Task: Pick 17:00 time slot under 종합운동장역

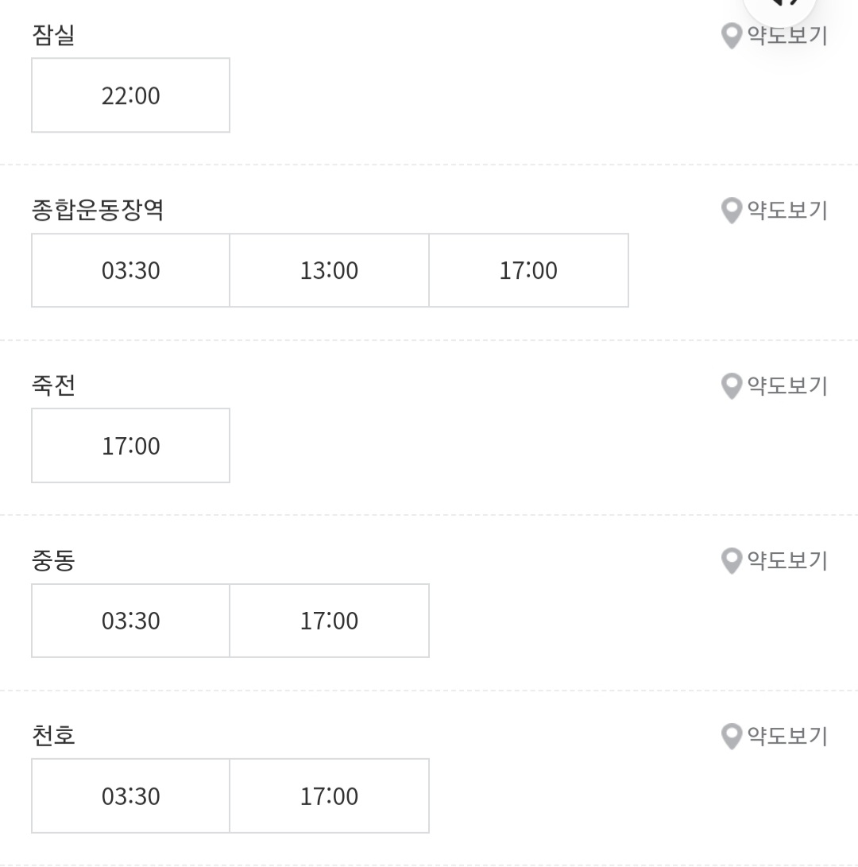Action: pos(528,270)
